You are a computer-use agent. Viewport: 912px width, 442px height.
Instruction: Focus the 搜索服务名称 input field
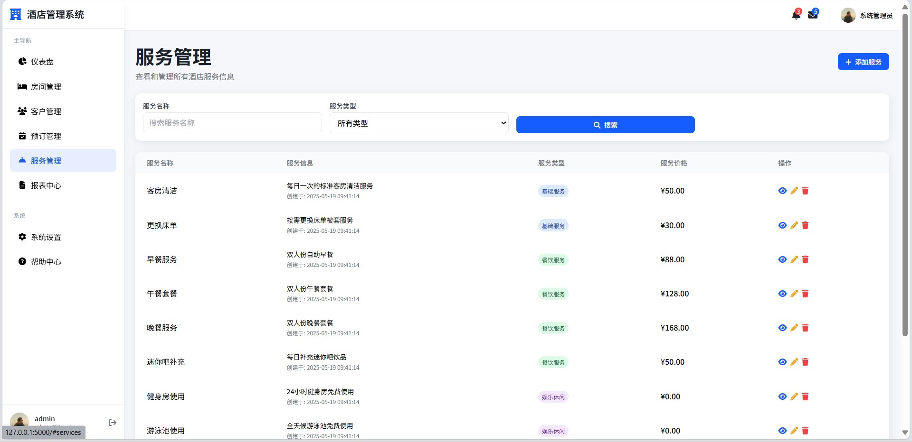click(232, 123)
